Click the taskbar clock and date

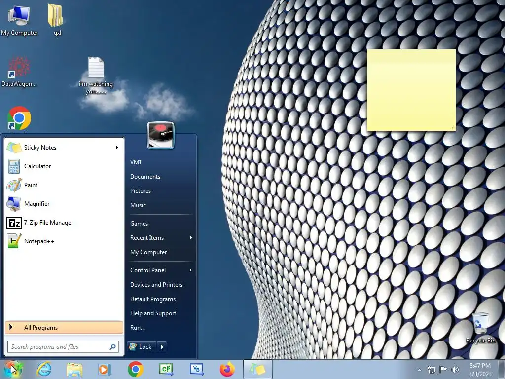coord(480,370)
